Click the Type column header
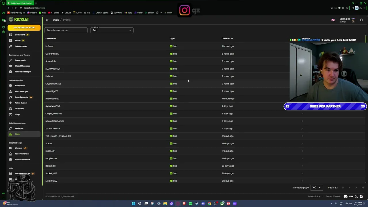Image resolution: width=368 pixels, height=207 pixels. click(x=172, y=39)
